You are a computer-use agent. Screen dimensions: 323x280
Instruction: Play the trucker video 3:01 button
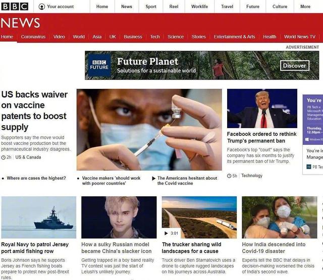tap(171, 233)
